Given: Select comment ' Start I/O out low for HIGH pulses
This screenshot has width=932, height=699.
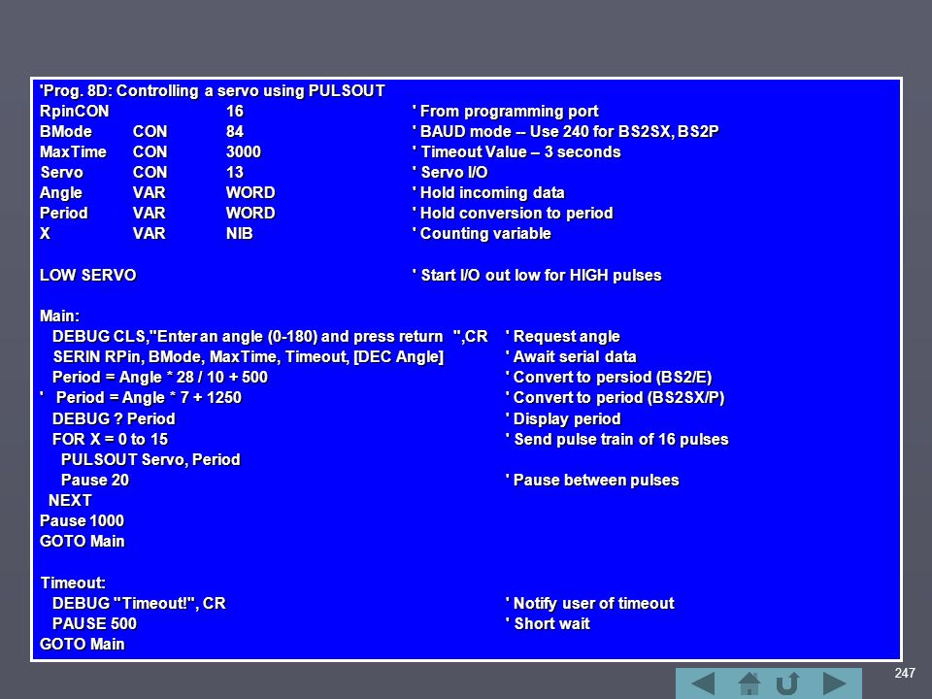Looking at the screenshot, I should 537,275.
